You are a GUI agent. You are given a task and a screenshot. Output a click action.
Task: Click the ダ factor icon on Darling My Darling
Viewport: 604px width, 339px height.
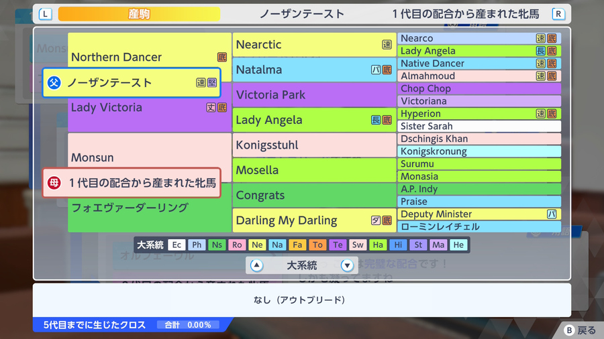coord(376,220)
